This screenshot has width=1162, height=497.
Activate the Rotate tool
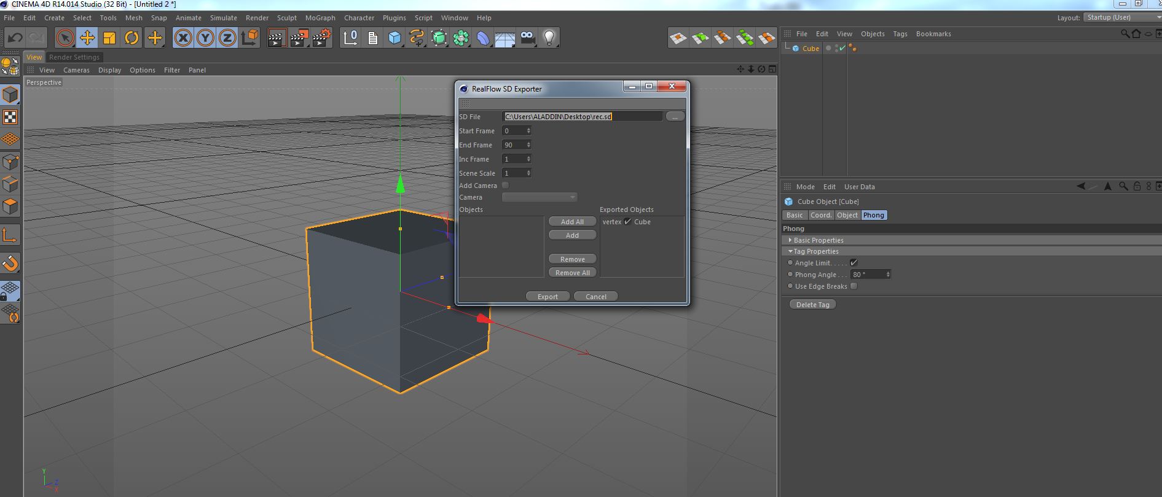click(x=132, y=38)
